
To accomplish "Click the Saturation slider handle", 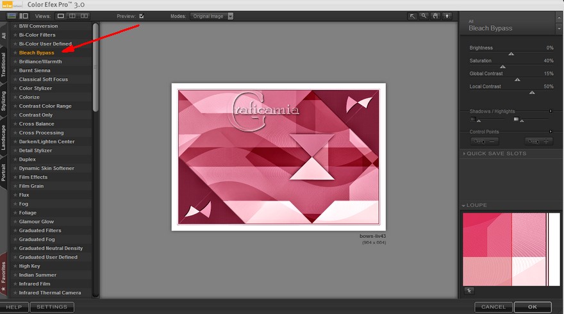I will (502, 66).
